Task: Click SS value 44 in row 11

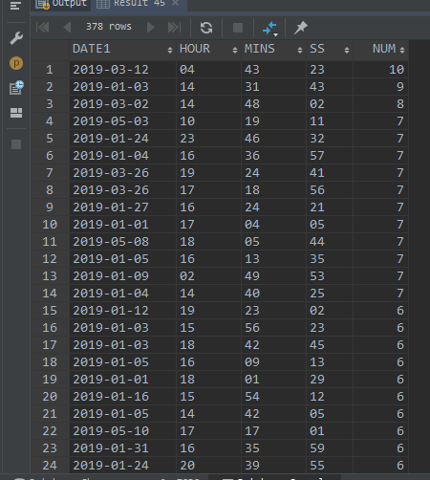Action: [x=330, y=242]
